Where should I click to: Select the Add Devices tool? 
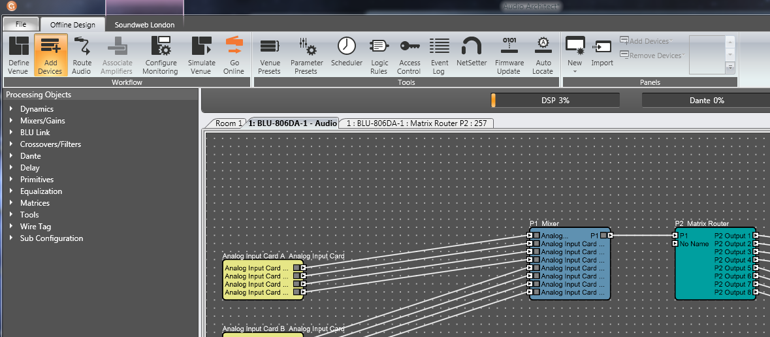(50, 56)
